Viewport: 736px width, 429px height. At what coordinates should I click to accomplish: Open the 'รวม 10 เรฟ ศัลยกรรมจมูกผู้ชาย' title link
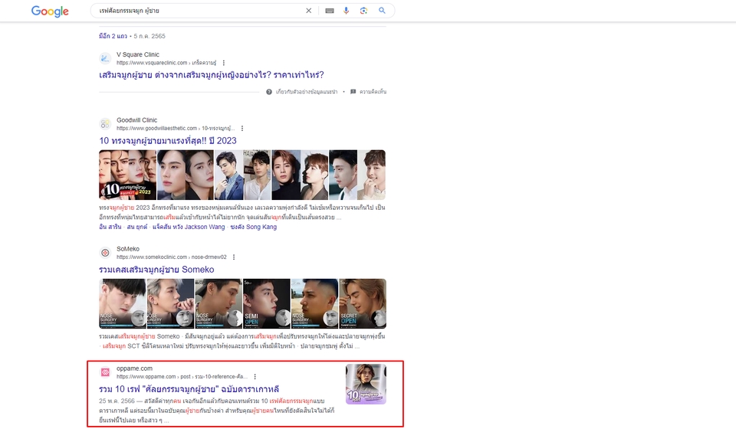pos(189,389)
